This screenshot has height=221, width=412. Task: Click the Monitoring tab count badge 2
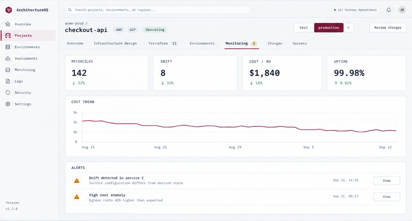254,43
